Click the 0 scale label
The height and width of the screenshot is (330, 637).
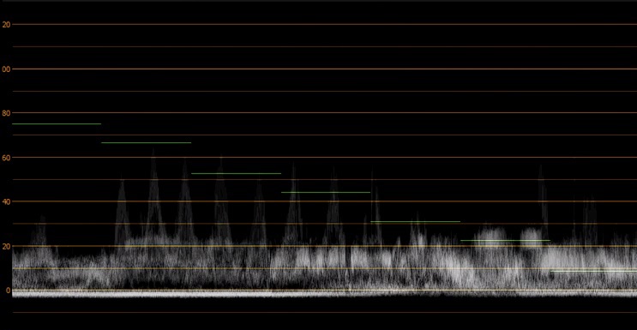coord(8,291)
